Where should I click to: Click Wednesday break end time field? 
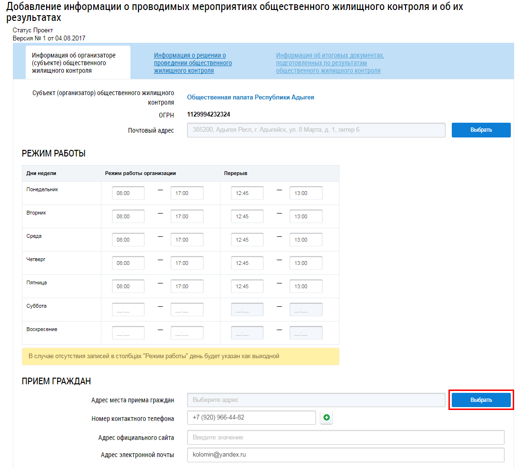point(306,240)
